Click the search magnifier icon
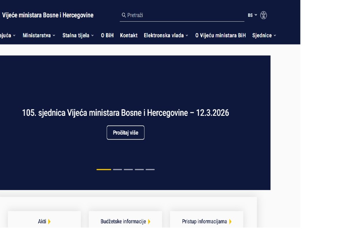The image size is (346, 231). [x=123, y=15]
